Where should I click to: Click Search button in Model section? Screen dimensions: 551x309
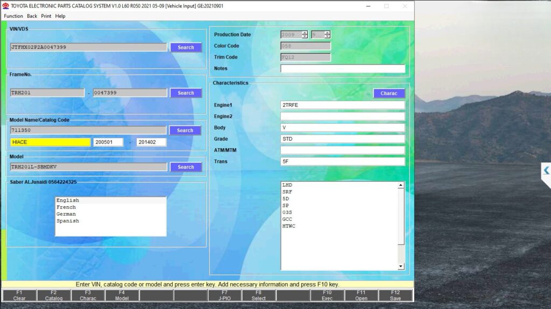[186, 167]
